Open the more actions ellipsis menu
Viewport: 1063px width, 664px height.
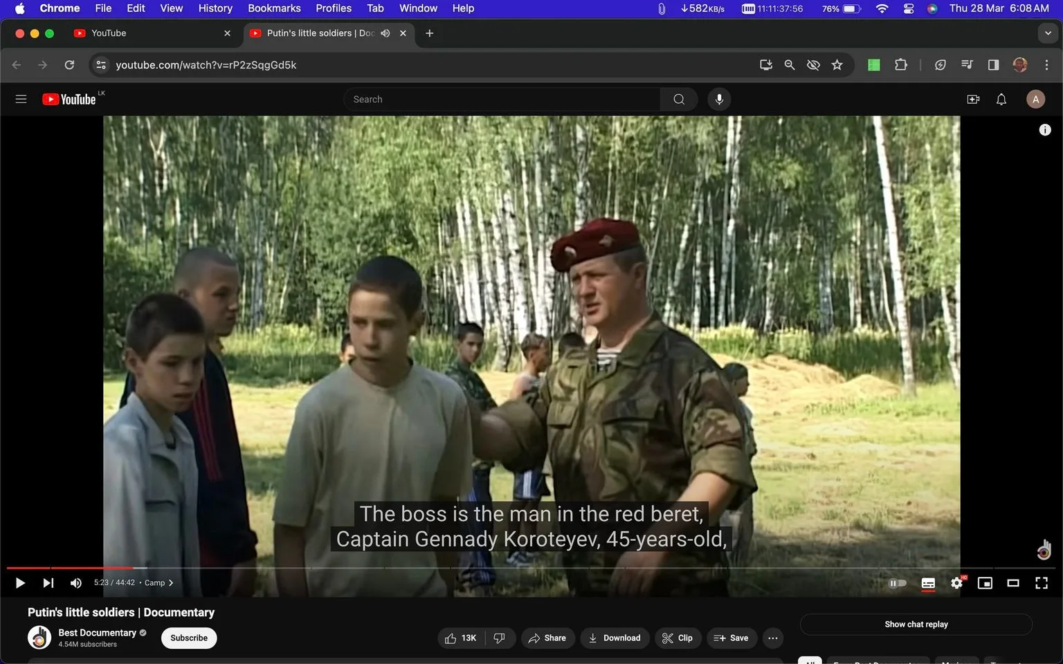pyautogui.click(x=773, y=638)
